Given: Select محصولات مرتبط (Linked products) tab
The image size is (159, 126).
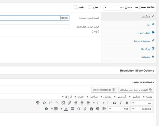Looking at the screenshot, I should (x=128, y=41).
